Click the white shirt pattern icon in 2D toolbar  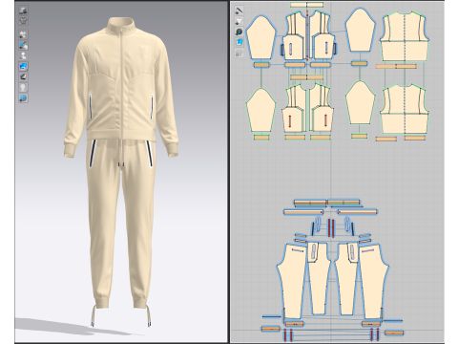[239, 21]
